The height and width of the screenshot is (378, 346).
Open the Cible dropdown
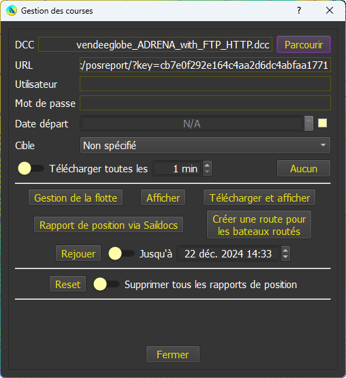205,145
